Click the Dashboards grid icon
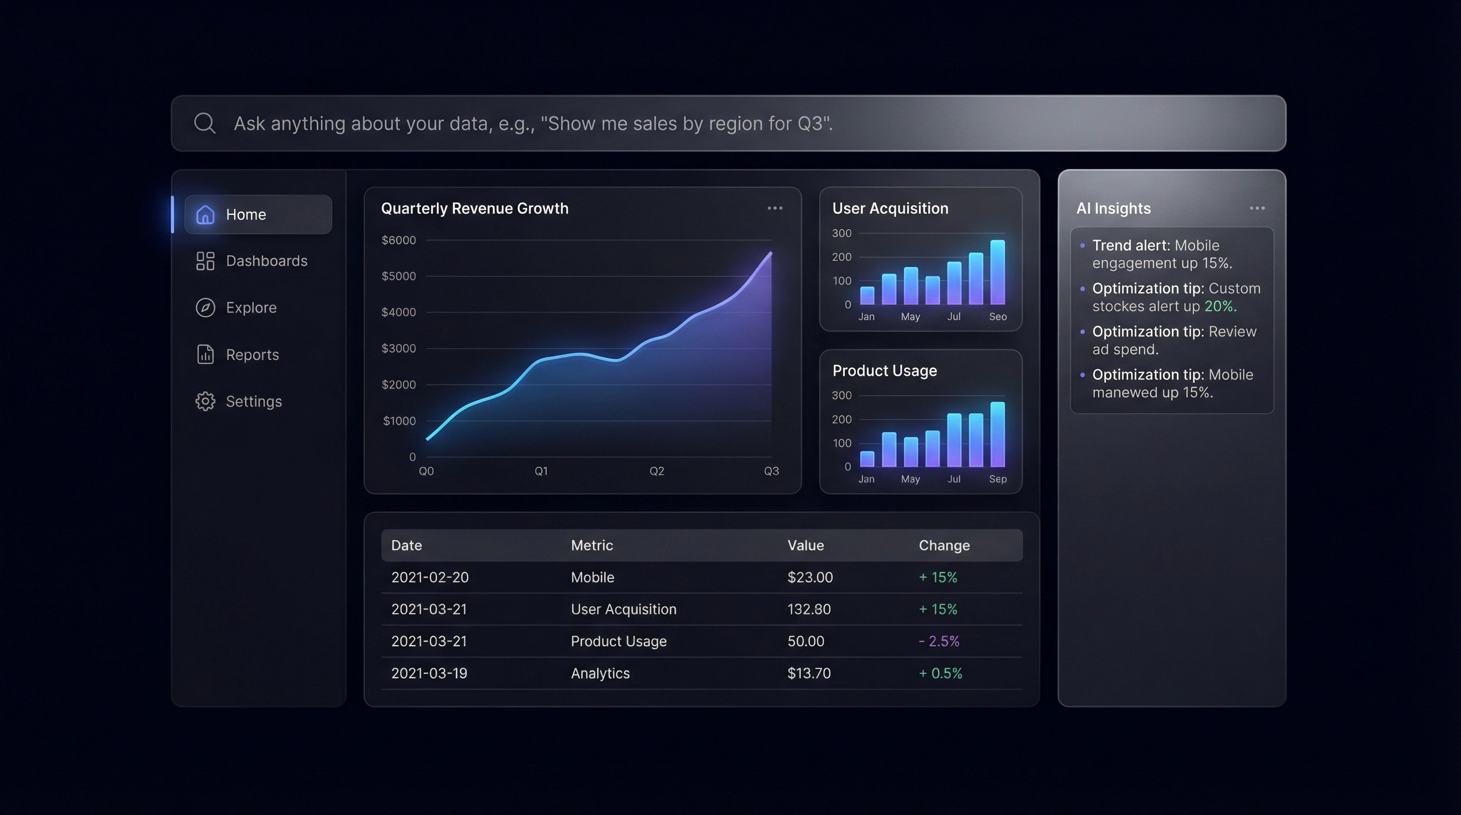 205,261
